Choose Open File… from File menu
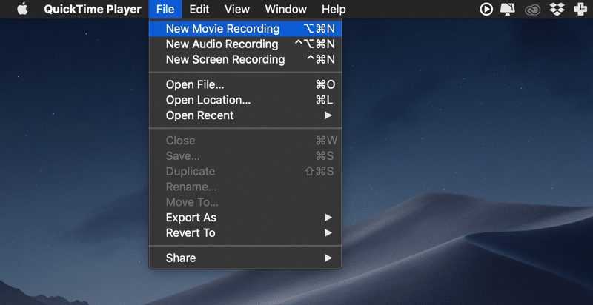Image resolution: width=593 pixels, height=305 pixels. coord(245,85)
